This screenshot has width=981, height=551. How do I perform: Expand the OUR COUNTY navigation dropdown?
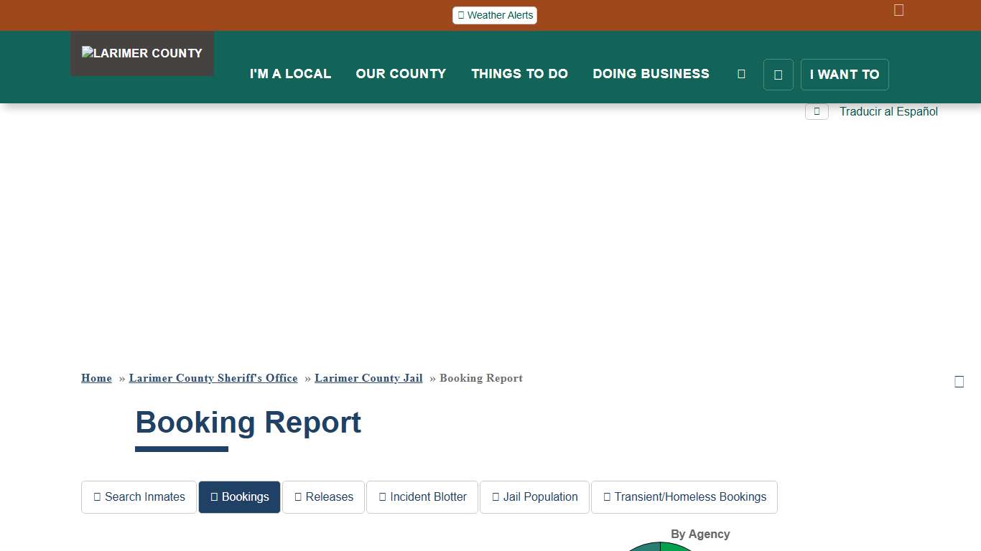coord(401,73)
